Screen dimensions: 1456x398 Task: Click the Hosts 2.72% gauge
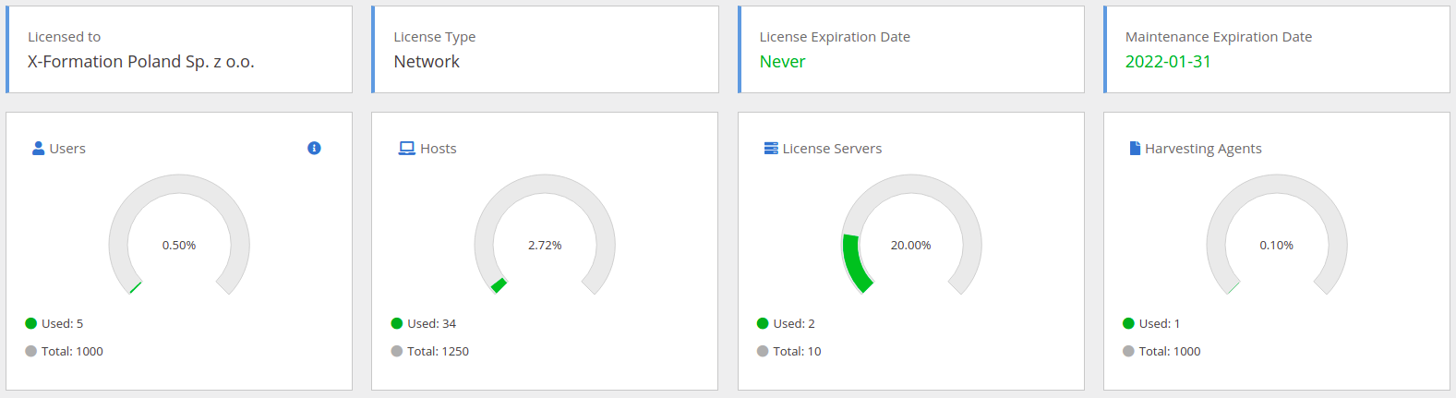pyautogui.click(x=545, y=235)
